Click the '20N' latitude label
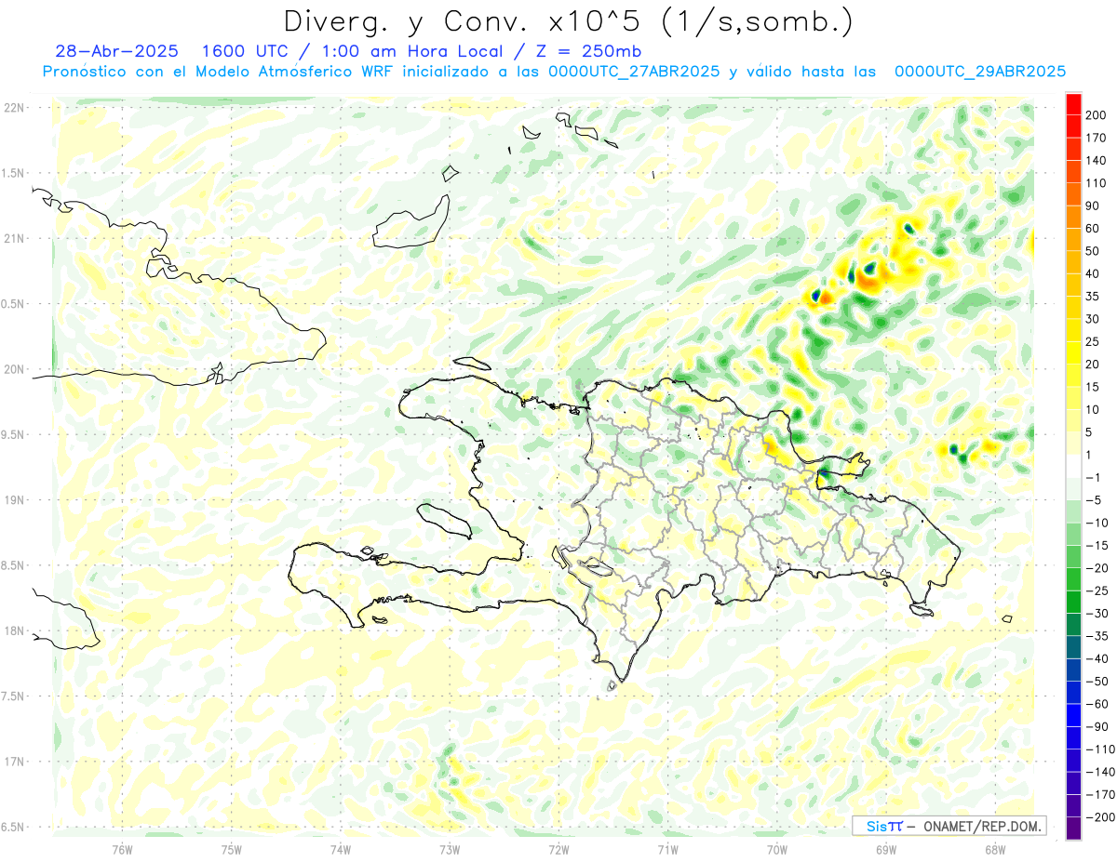The image size is (1117, 862). point(14,369)
